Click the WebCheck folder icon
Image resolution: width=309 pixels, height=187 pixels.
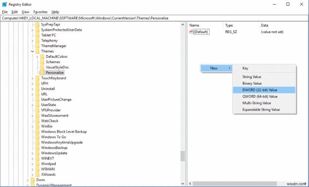coord(37,121)
